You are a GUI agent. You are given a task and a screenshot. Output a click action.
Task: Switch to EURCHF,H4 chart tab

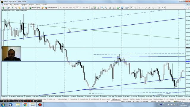(74, 99)
